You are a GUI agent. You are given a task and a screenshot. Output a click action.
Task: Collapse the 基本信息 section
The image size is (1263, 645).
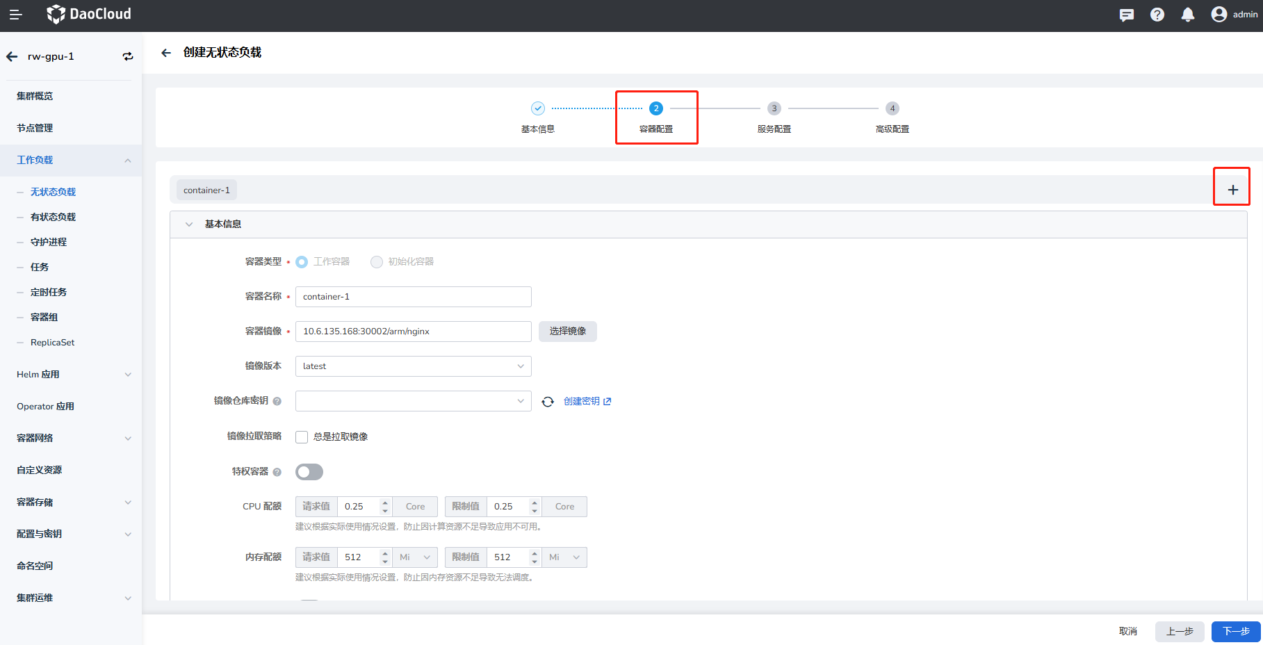click(189, 224)
